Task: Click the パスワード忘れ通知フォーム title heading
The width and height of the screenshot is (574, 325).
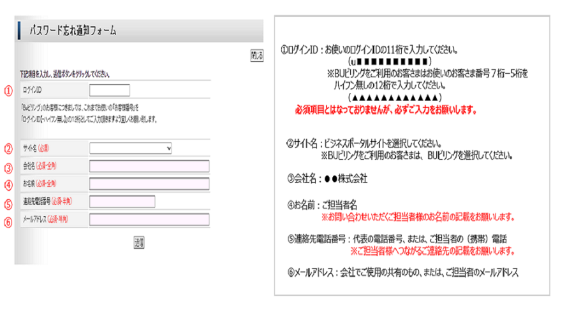Action: tap(72, 31)
